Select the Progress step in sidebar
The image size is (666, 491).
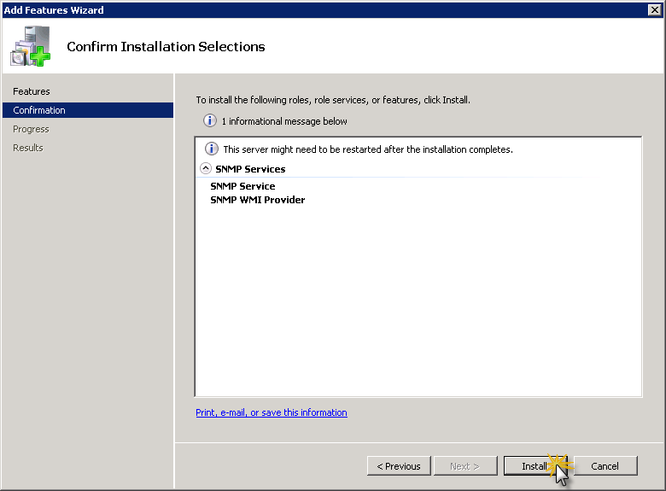click(31, 129)
